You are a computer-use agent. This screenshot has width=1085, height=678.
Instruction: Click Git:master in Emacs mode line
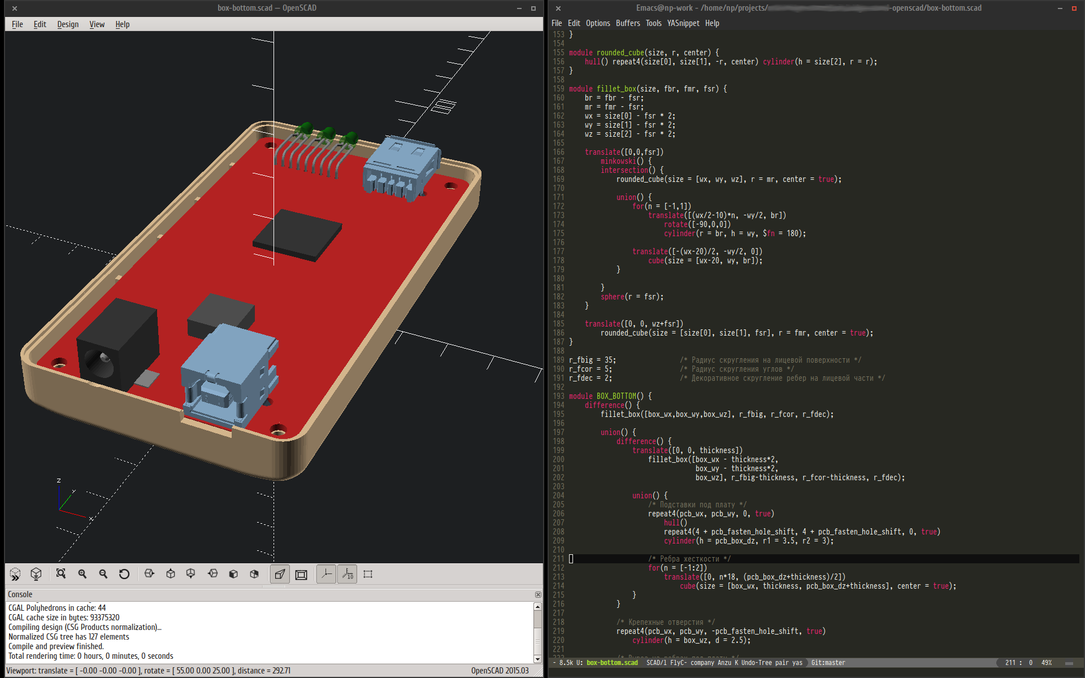coord(828,663)
